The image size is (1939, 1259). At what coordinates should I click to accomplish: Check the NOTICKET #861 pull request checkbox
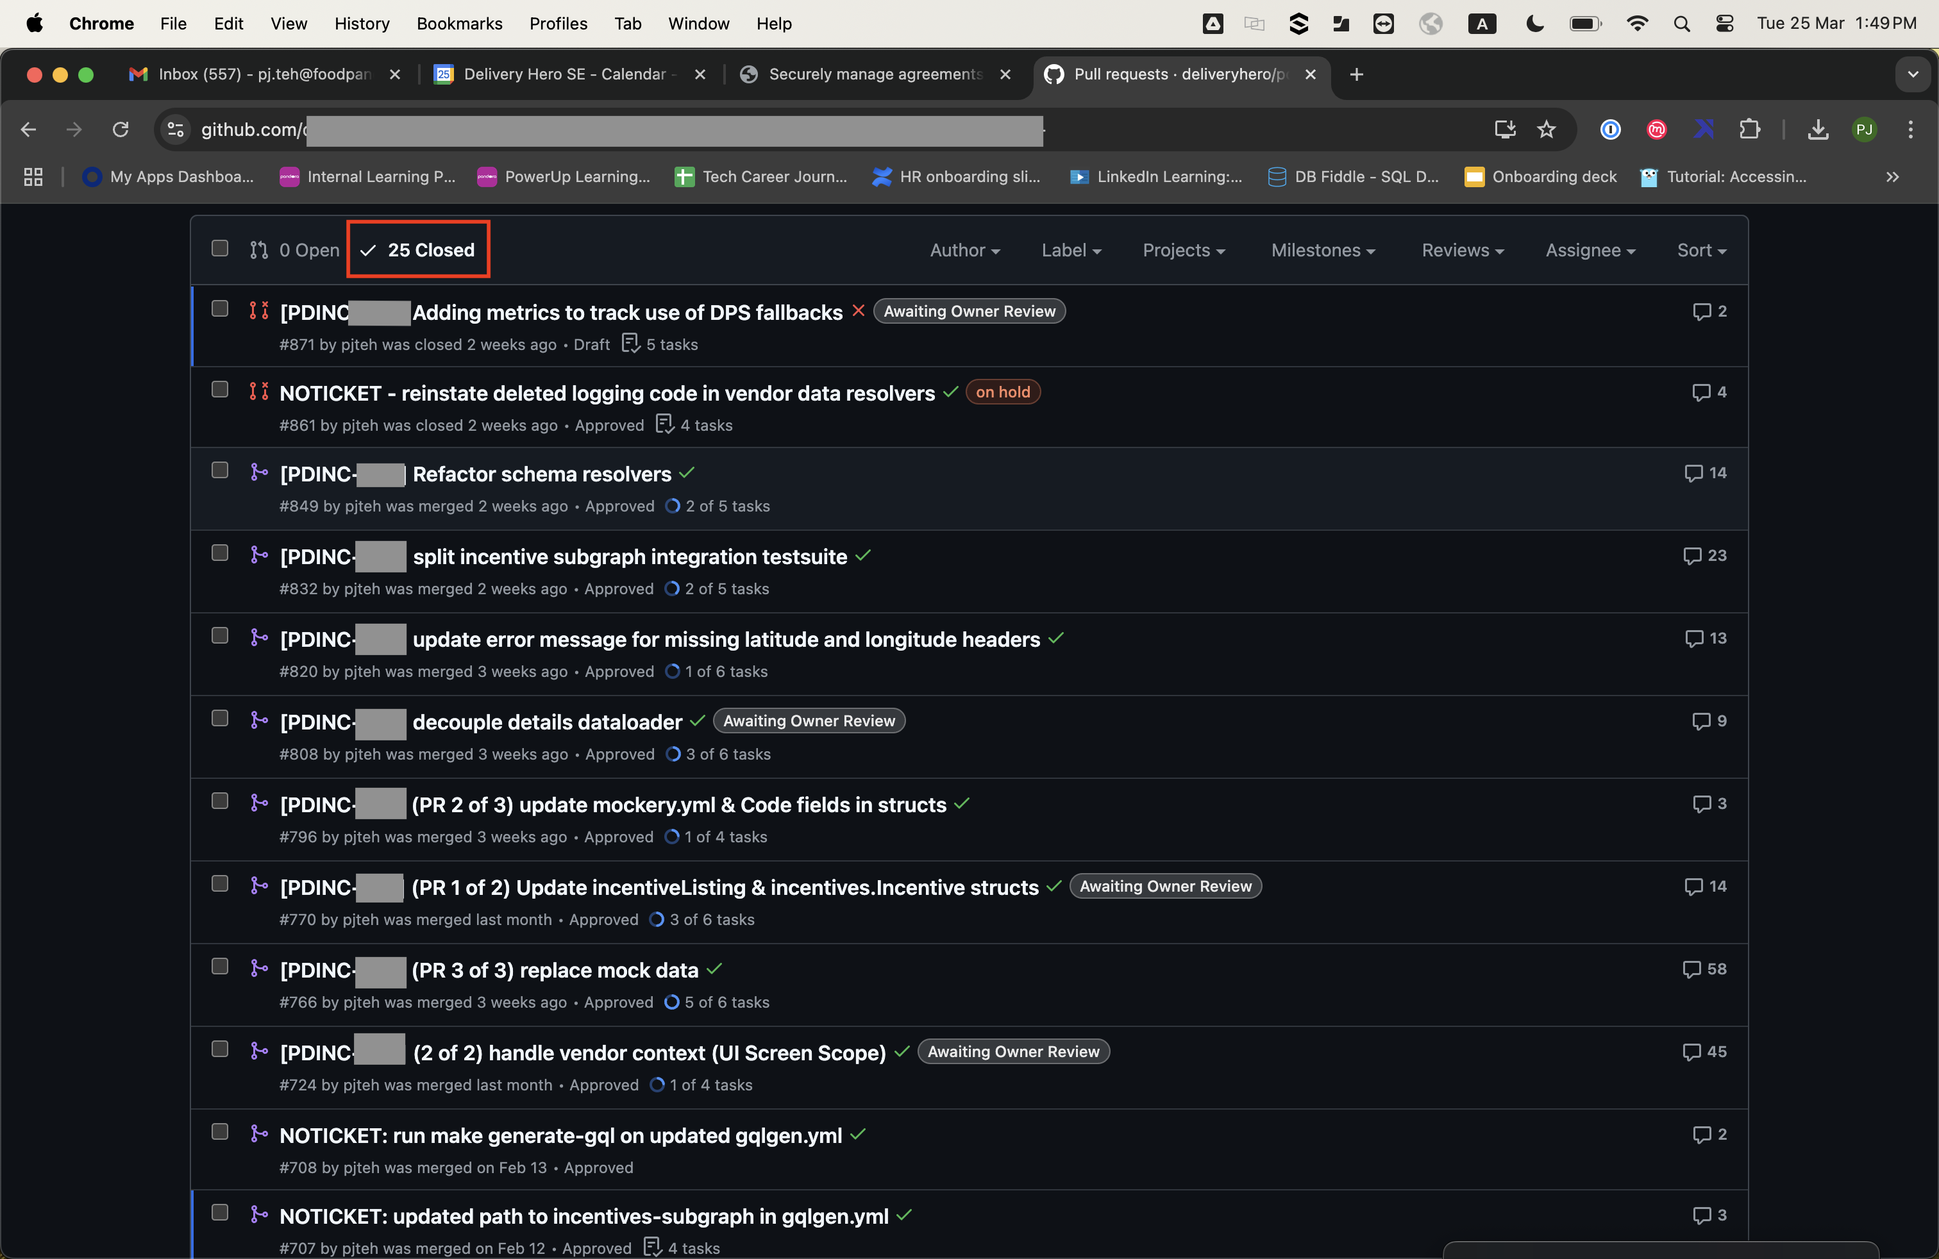[219, 389]
